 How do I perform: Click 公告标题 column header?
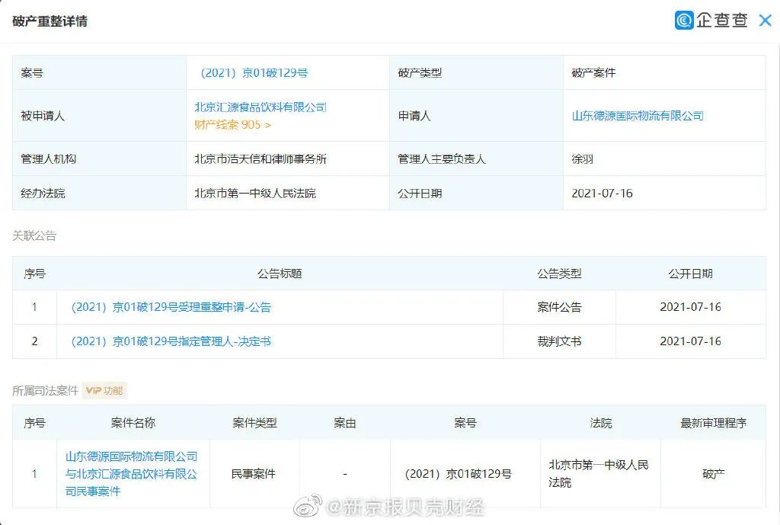tap(280, 274)
